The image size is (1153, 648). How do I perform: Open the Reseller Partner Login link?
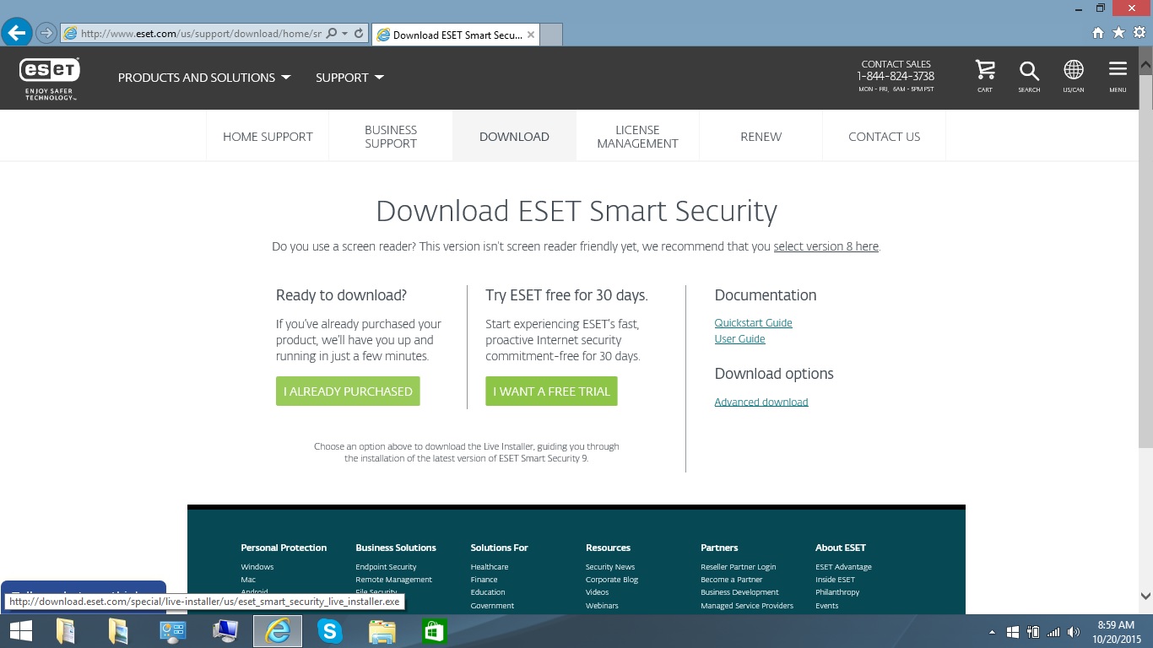(738, 567)
